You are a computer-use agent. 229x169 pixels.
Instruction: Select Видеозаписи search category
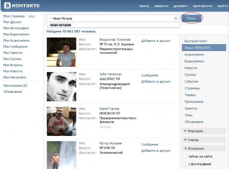point(194,61)
